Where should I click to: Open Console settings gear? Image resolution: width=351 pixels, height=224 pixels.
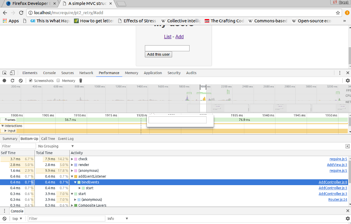348,219
